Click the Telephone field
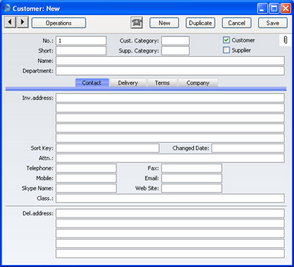This screenshot has height=267, width=294. click(x=86, y=168)
